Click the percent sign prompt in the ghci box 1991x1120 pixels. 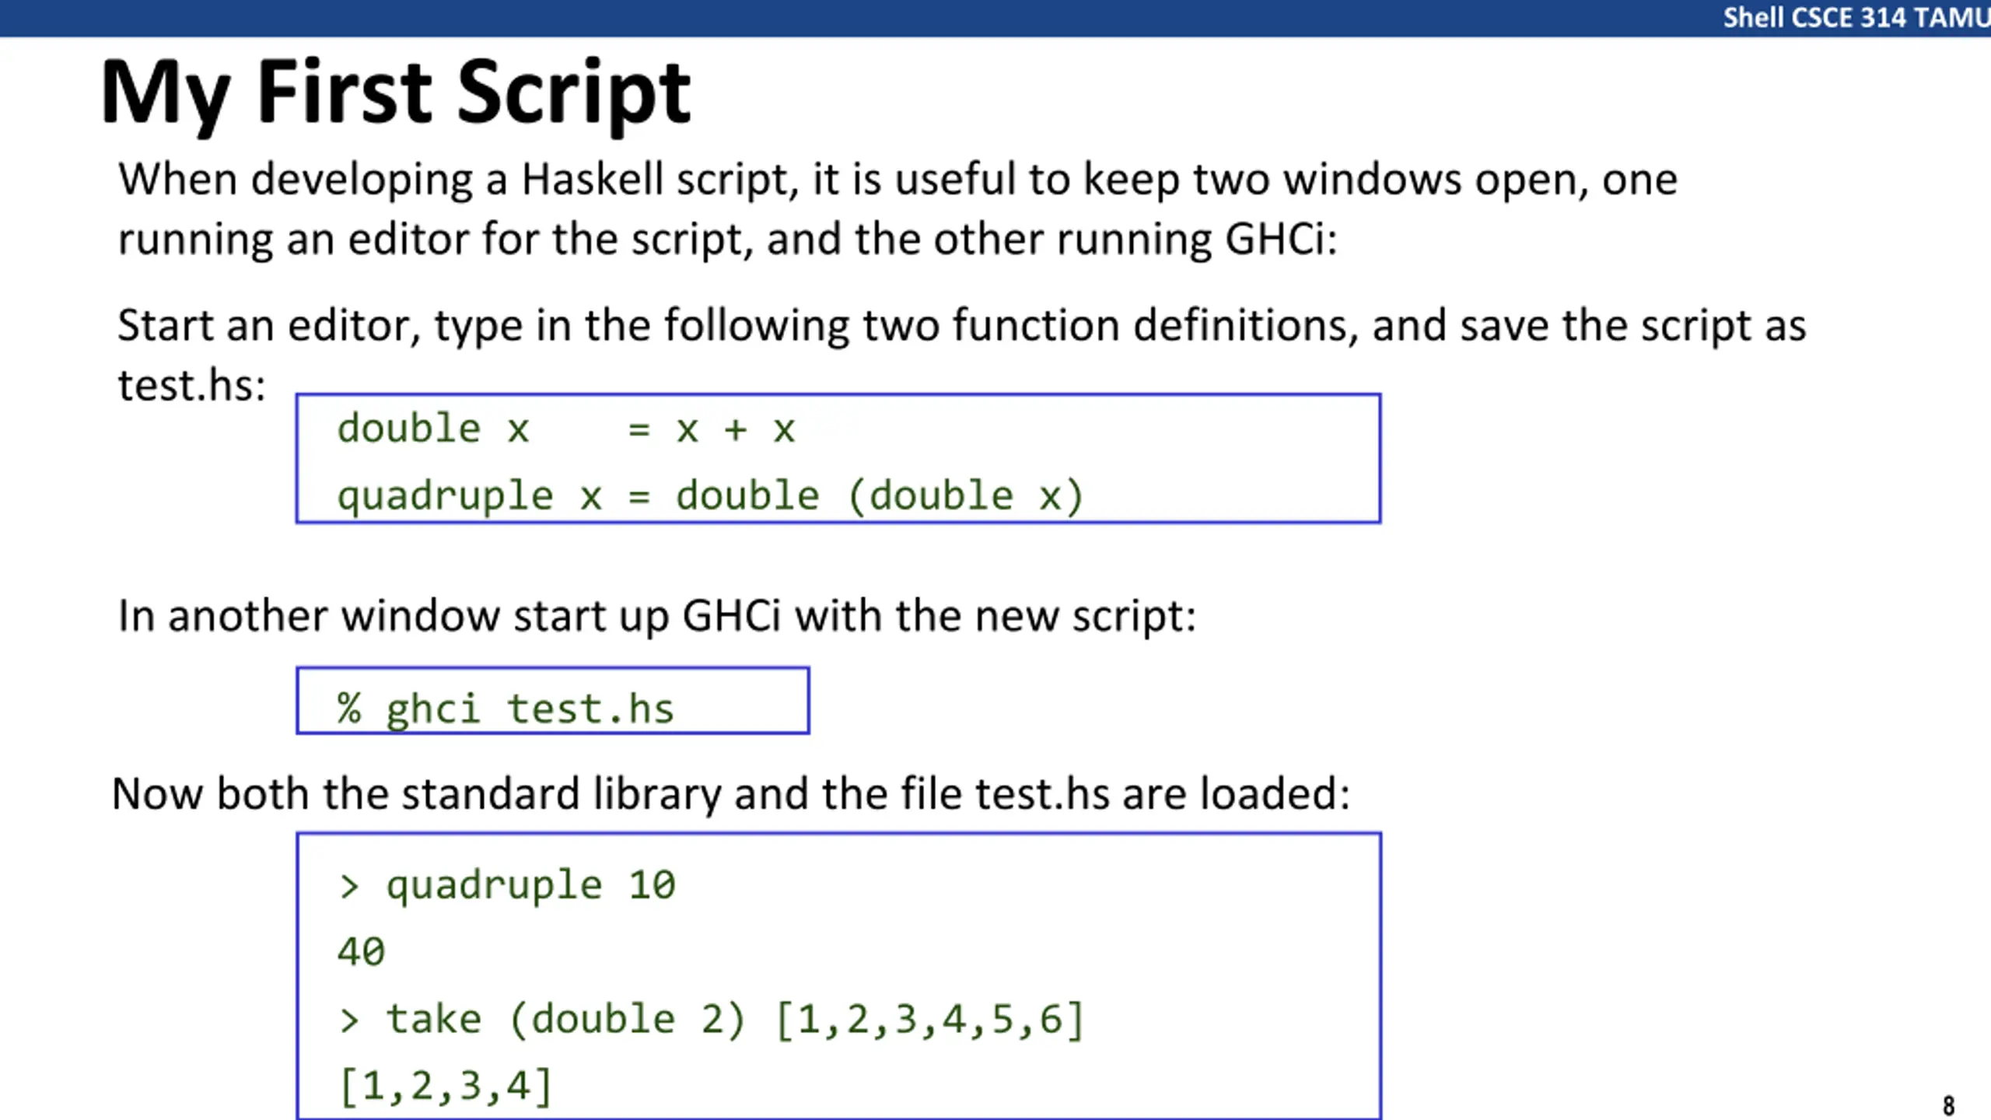pos(349,709)
